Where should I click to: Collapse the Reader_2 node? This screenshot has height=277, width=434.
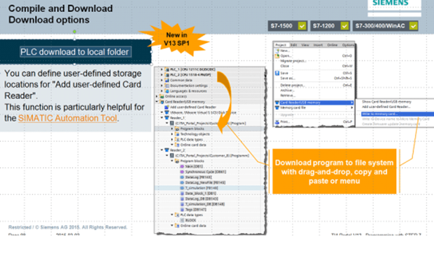pos(162,150)
